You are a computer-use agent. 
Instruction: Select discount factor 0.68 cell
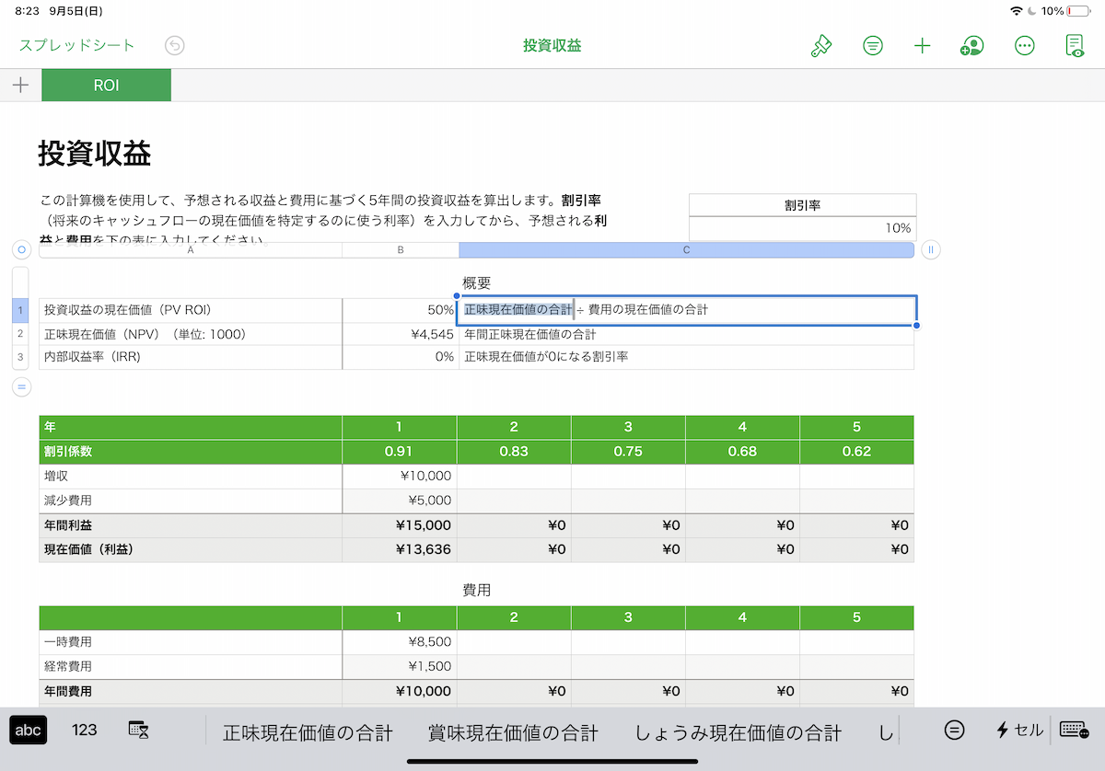[x=742, y=452]
